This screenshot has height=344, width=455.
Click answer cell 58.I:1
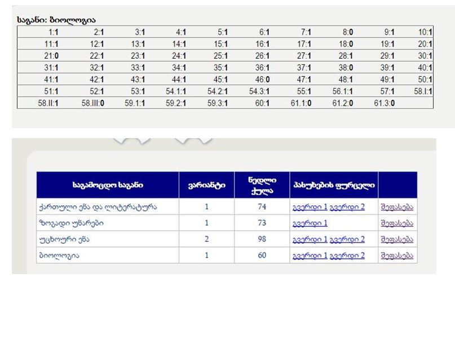pyautogui.click(x=423, y=91)
